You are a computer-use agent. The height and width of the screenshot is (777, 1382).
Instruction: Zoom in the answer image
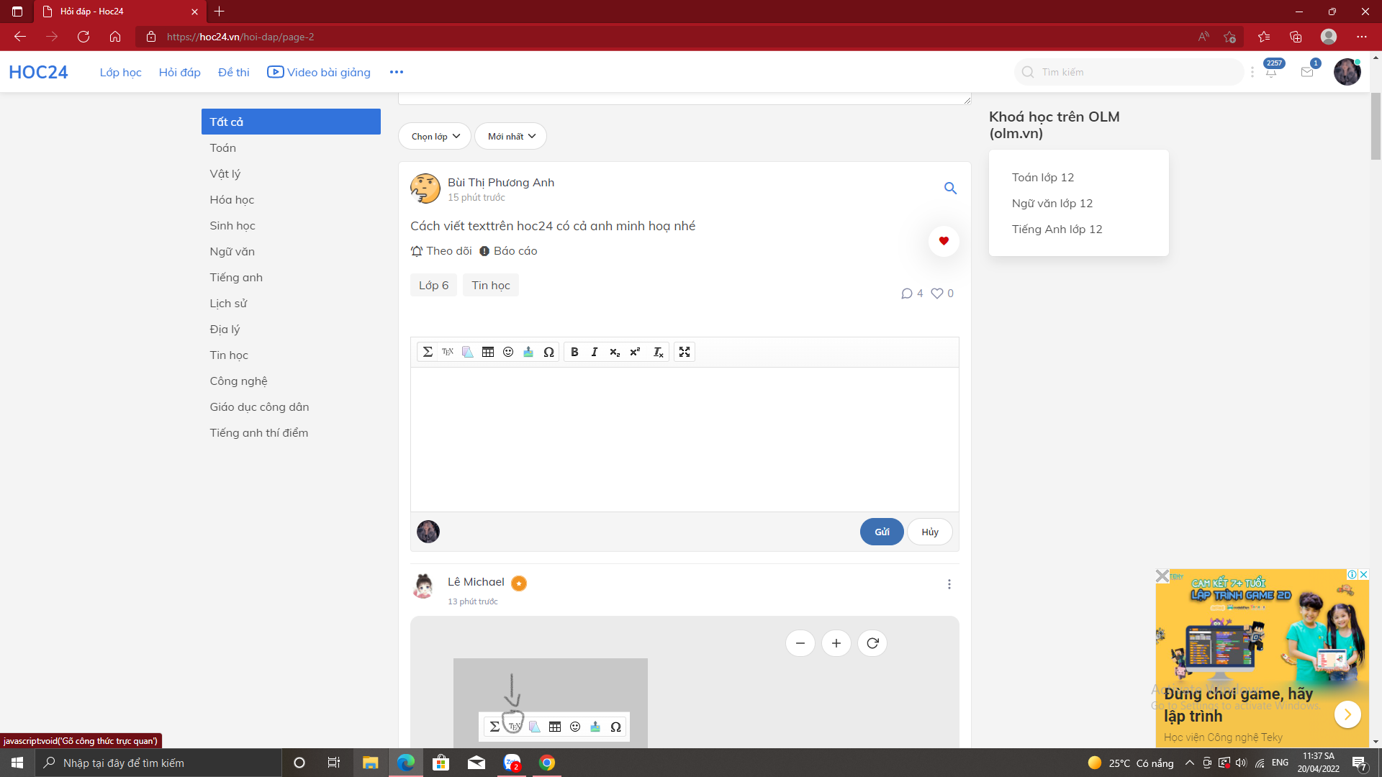coord(836,643)
